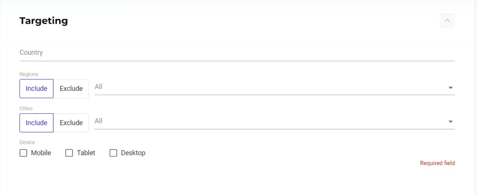477x194 pixels.
Task: Enable the Tablet device checkbox
Action: point(69,153)
